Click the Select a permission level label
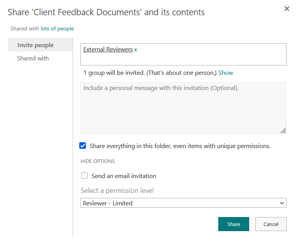Image resolution: width=296 pixels, height=242 pixels. pos(117,191)
